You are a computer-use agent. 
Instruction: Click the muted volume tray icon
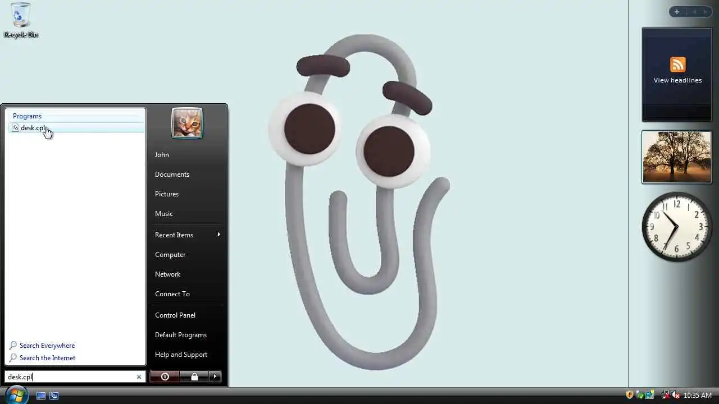[x=676, y=395]
